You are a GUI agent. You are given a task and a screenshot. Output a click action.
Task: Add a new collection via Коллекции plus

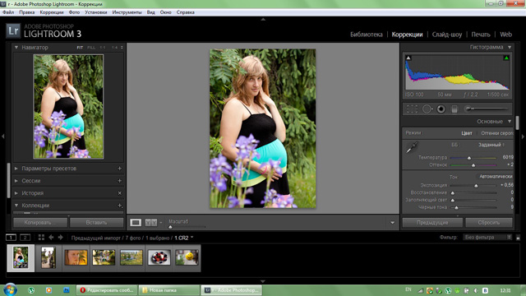(x=119, y=206)
